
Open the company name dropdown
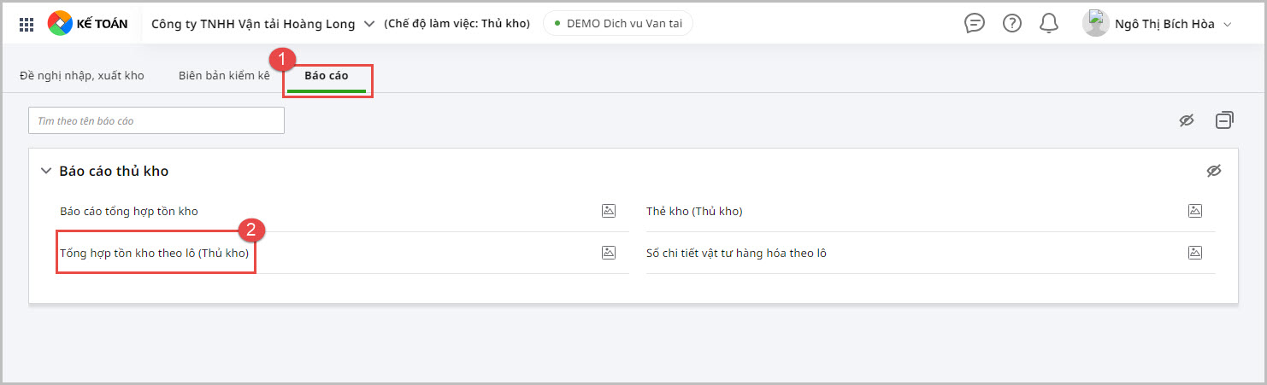(369, 24)
